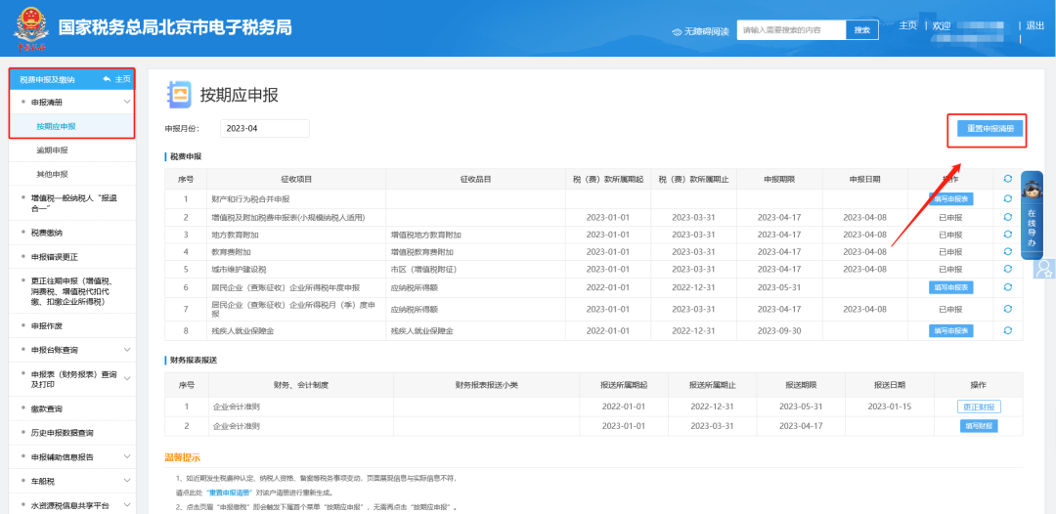Screen dimensions: 1056x514
Task: Click the tax bureau emblem logo
Action: (29, 29)
